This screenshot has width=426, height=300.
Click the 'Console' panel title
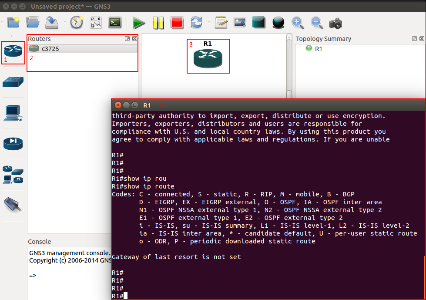(40, 242)
